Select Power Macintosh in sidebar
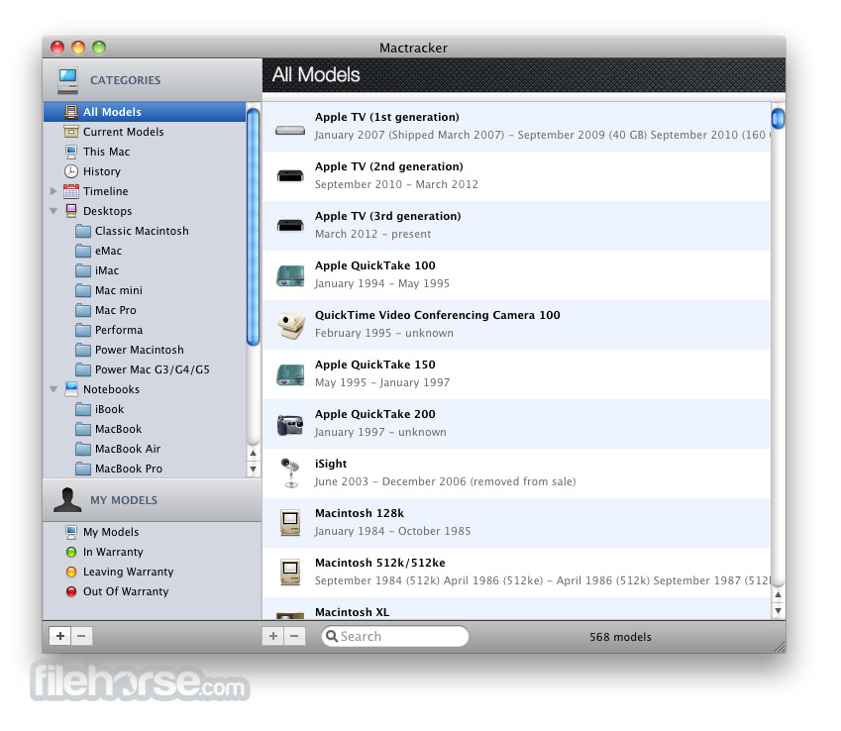 (x=140, y=350)
